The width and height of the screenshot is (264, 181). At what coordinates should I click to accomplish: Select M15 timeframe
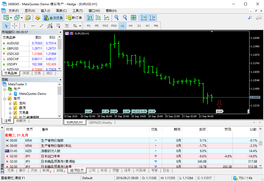click(x=105, y=26)
